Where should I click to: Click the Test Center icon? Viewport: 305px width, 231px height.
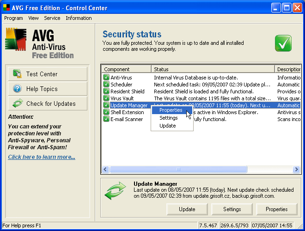click(17, 74)
